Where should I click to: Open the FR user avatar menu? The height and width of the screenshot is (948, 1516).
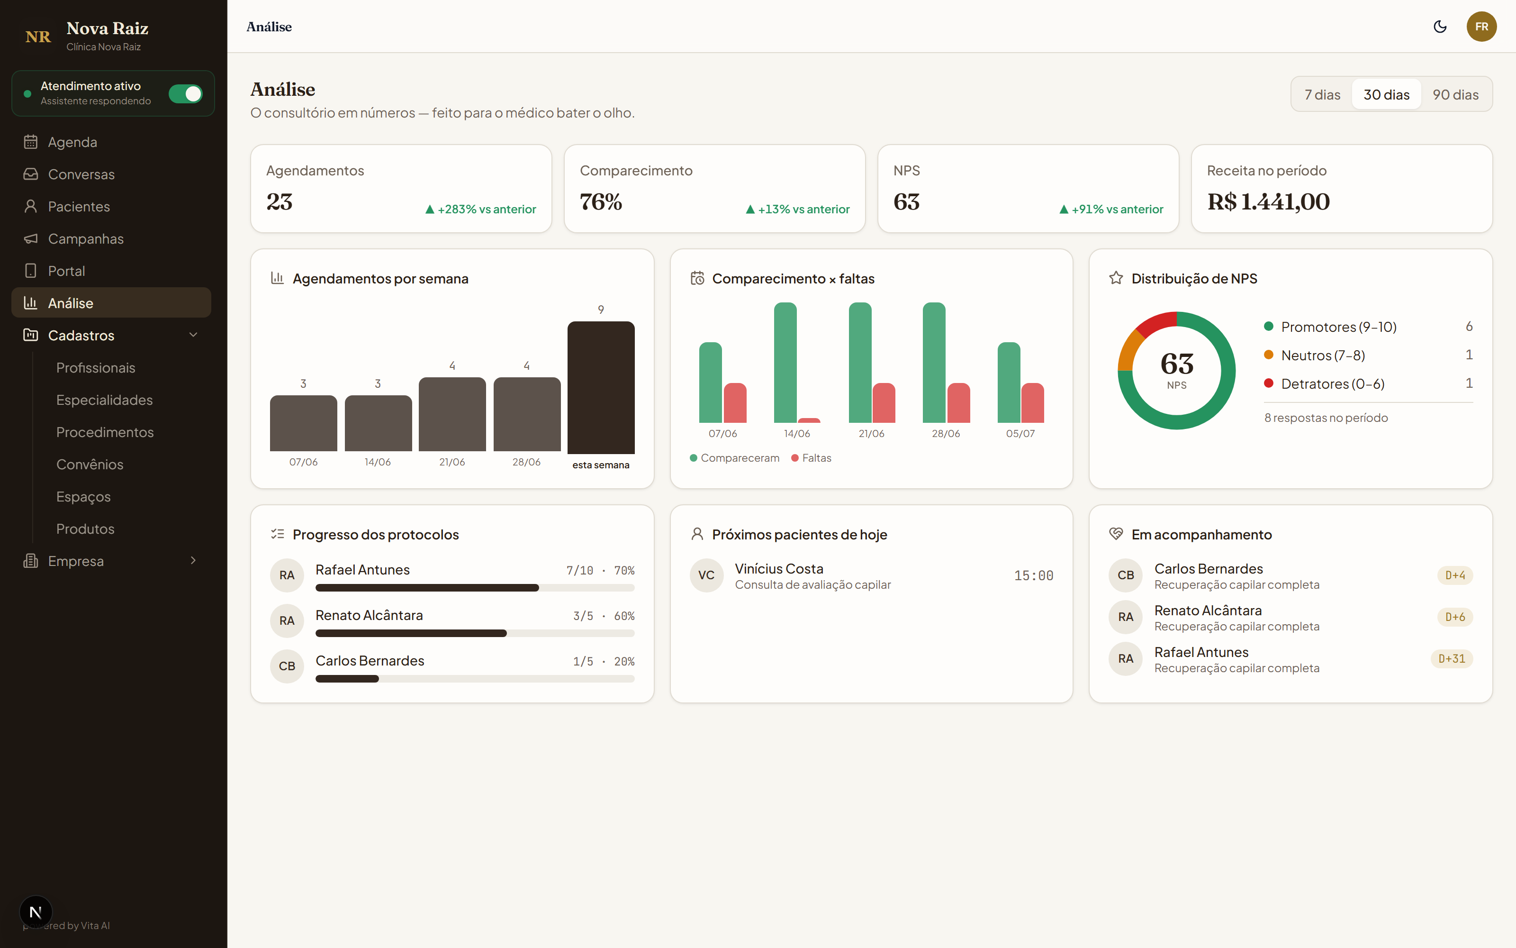pyautogui.click(x=1481, y=27)
